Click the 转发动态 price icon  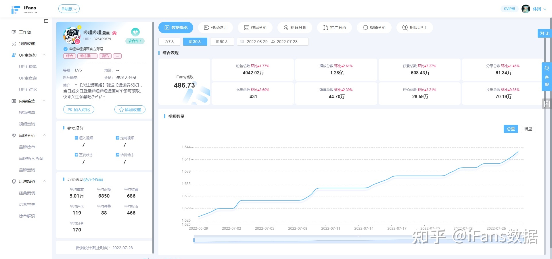click(x=118, y=155)
